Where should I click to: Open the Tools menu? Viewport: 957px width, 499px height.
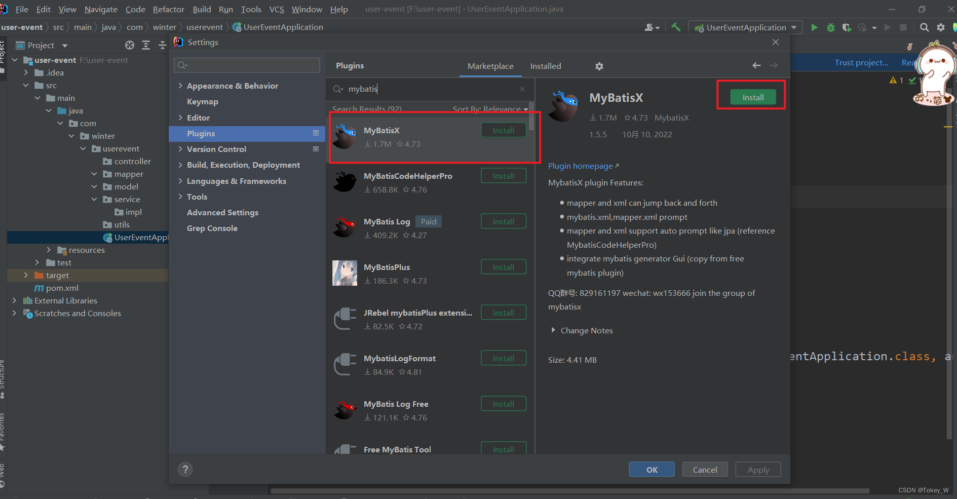point(251,9)
